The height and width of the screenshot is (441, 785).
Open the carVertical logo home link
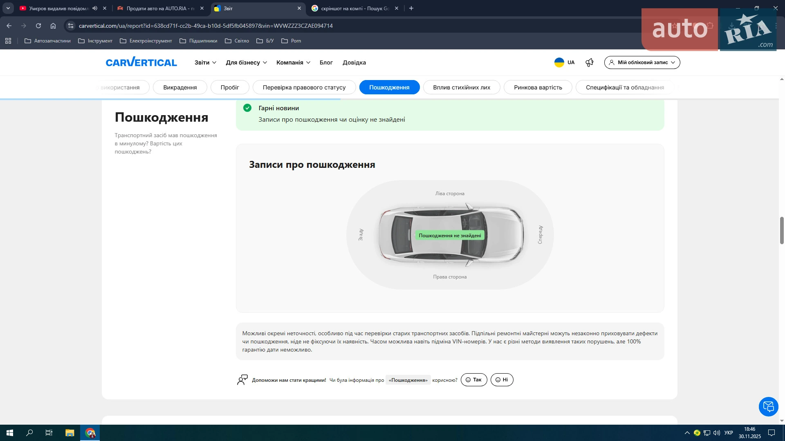(141, 62)
